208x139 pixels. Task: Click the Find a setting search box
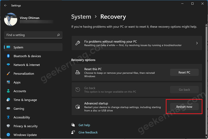[x=33, y=35]
